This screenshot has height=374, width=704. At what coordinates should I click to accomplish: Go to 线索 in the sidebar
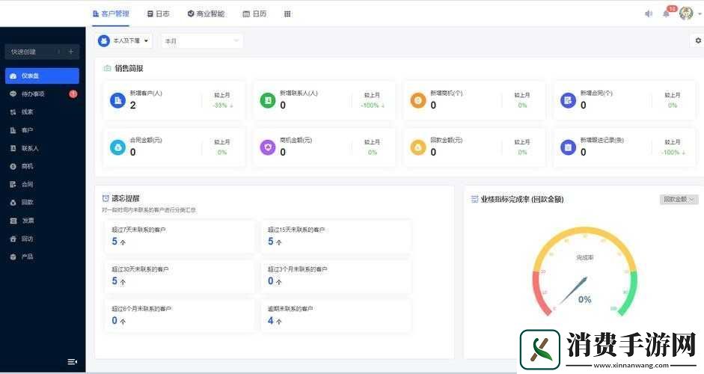pyautogui.click(x=27, y=111)
